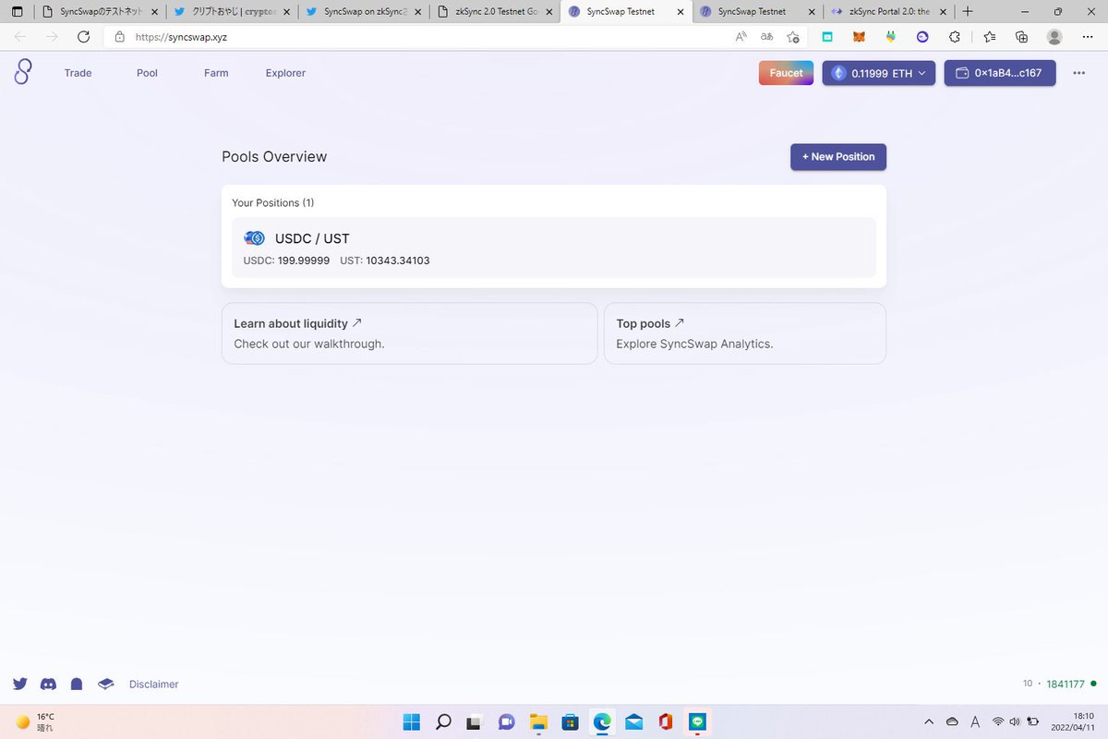Open the Explorer section

(x=285, y=73)
